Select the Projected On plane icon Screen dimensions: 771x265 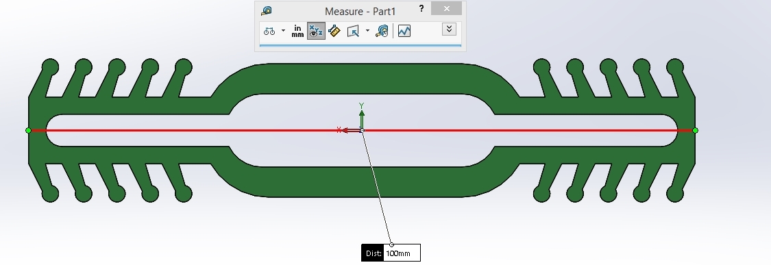(353, 31)
